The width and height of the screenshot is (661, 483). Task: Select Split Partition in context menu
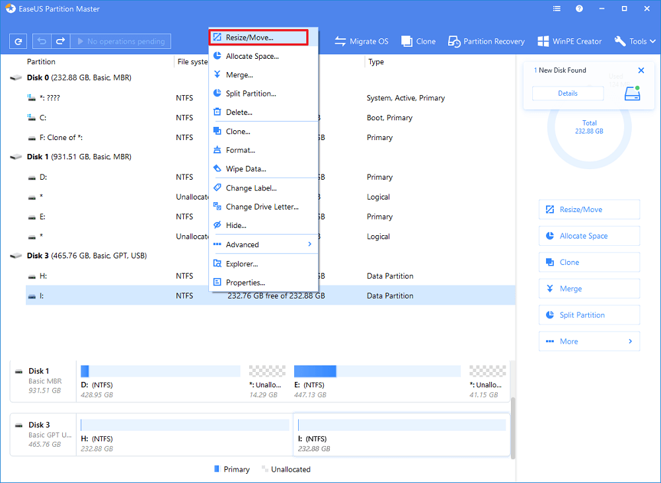point(264,94)
